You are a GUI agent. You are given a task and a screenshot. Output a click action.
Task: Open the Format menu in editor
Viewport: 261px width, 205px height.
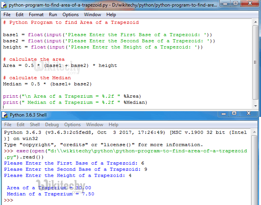36,15
